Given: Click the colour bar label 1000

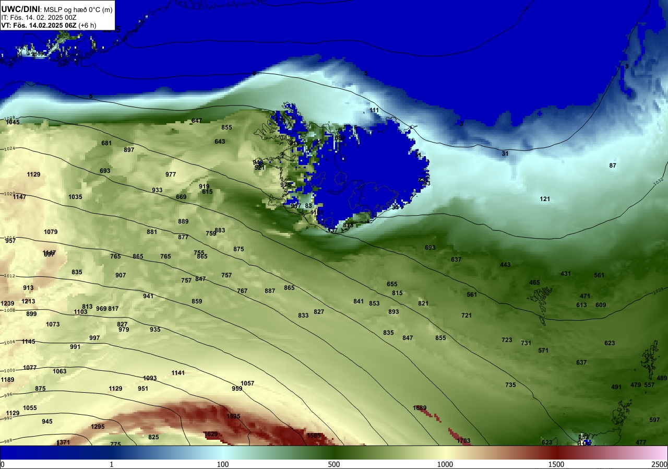Looking at the screenshot, I should pos(445,464).
